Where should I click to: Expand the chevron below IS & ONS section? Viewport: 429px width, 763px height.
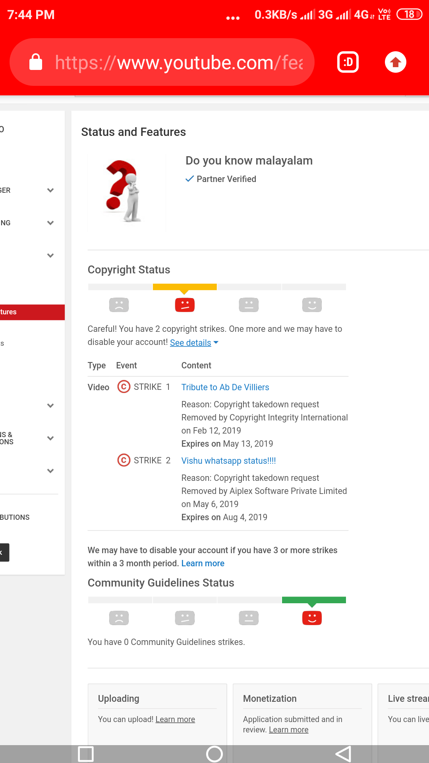50,471
